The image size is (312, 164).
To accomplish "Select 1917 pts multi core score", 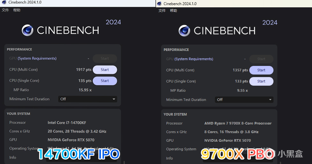I will click(x=84, y=70).
